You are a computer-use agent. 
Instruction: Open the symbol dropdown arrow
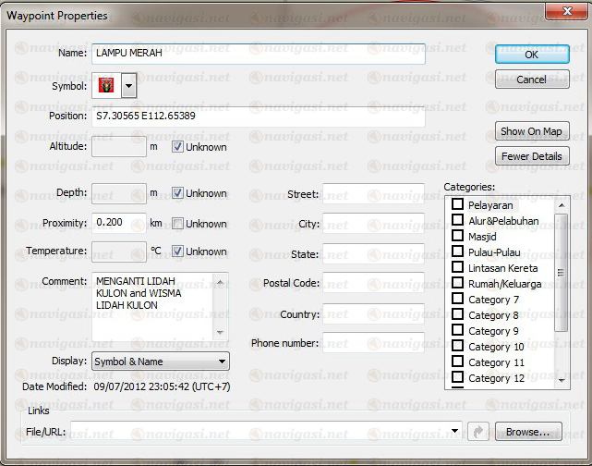pos(128,86)
